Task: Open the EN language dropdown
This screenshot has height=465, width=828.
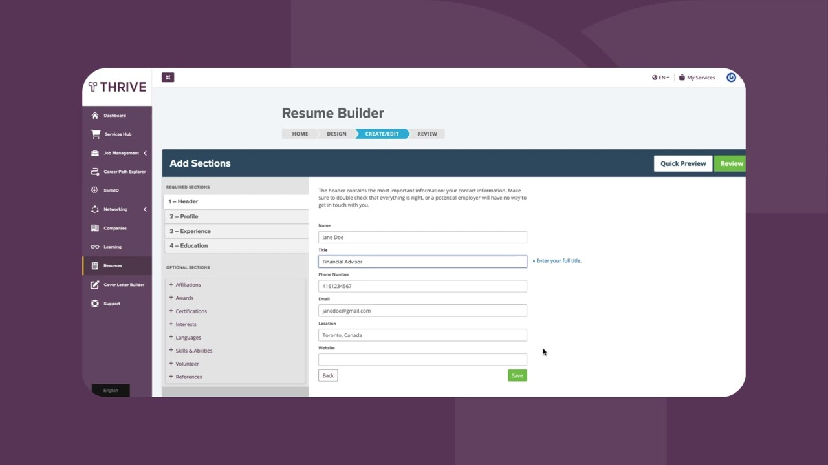Action: [x=660, y=77]
